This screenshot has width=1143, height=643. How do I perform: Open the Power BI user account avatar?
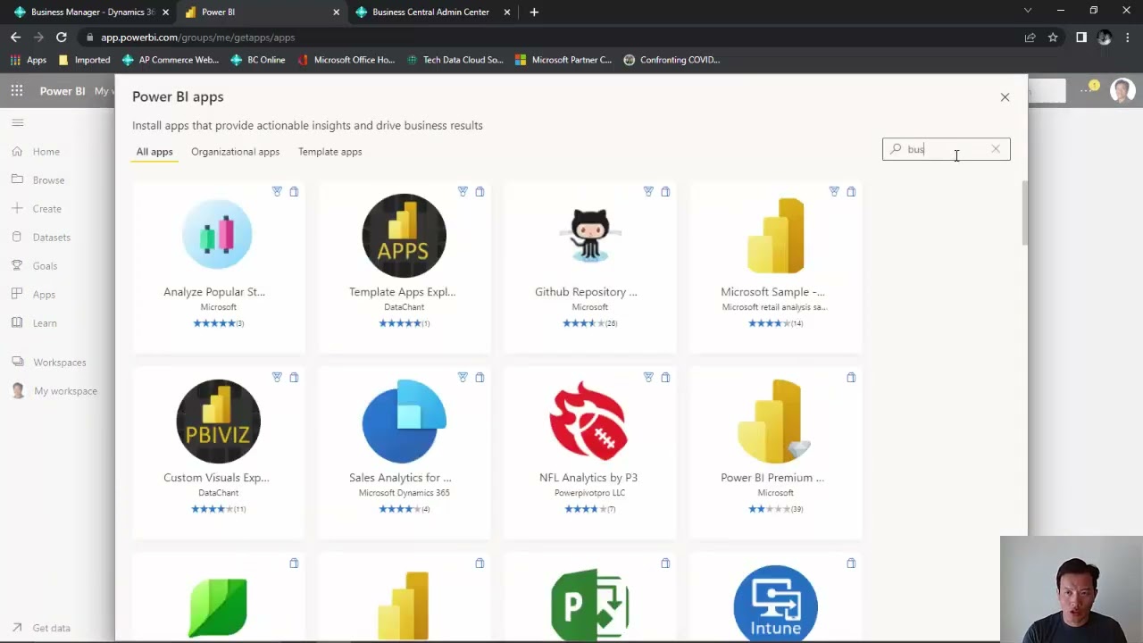tap(1122, 90)
